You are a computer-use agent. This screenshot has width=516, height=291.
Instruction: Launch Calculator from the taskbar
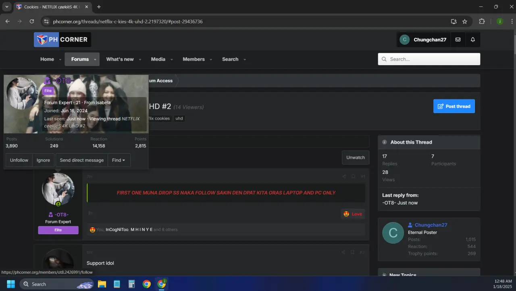131,284
